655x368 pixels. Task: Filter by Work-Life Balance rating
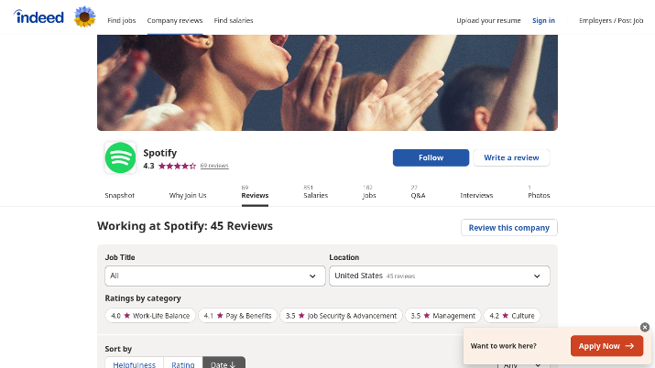(150, 316)
